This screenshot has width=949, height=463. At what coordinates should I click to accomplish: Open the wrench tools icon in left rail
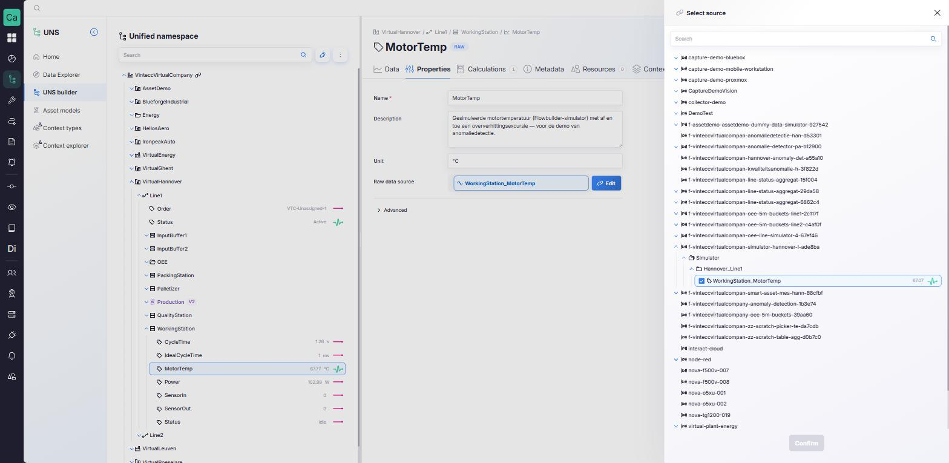click(x=11, y=100)
